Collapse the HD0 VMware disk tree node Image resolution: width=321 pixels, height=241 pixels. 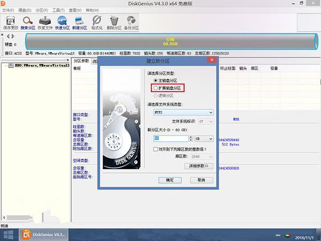point(11,65)
